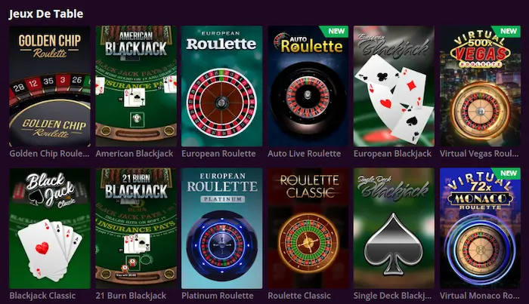Open the Auto Roulette game thumbnail

(x=308, y=86)
